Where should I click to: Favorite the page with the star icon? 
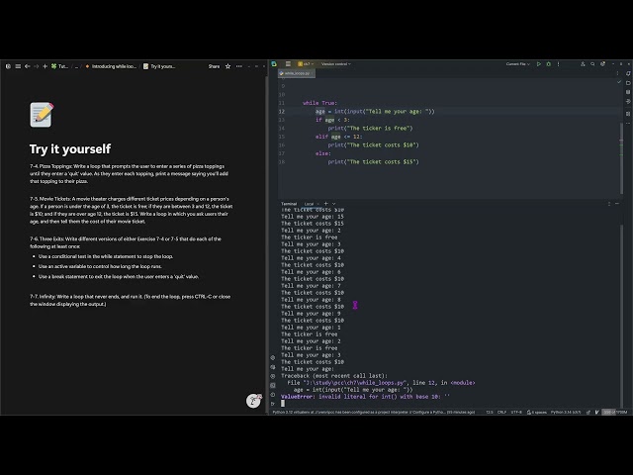point(227,66)
